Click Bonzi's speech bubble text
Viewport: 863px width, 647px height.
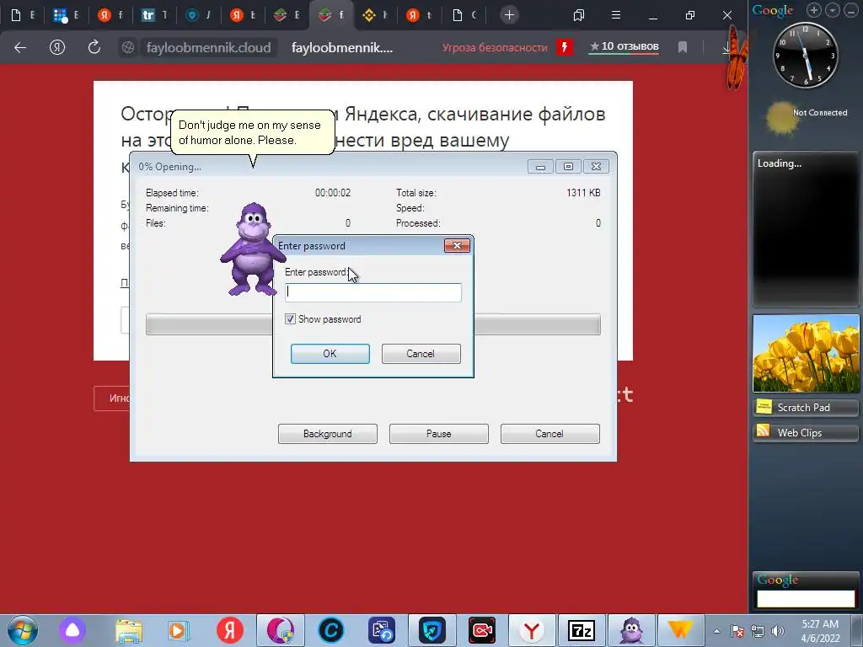point(249,132)
